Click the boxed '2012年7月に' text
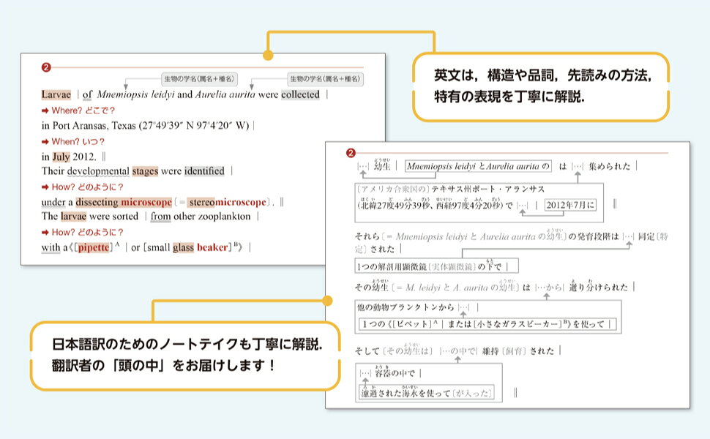 click(571, 205)
